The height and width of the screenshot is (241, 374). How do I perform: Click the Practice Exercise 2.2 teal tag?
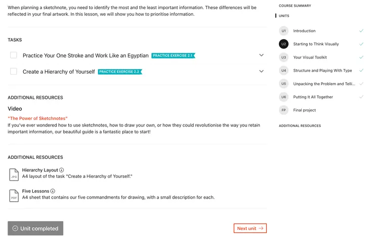click(120, 72)
